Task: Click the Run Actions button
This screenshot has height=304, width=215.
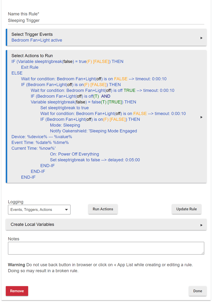Action: (x=103, y=209)
